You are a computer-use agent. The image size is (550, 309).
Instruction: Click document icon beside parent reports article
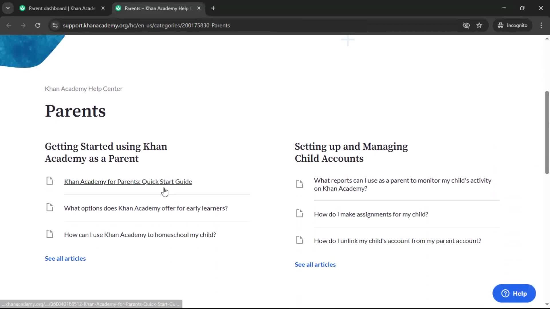(300, 184)
